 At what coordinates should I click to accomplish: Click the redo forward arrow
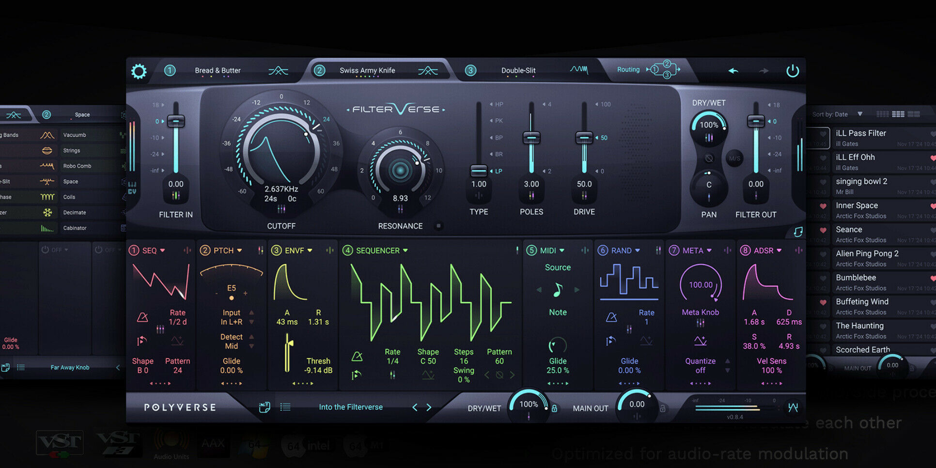pos(764,71)
